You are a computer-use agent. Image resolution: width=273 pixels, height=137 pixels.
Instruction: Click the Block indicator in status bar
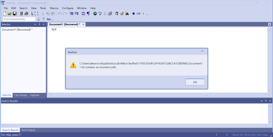pyautogui.click(x=247, y=135)
